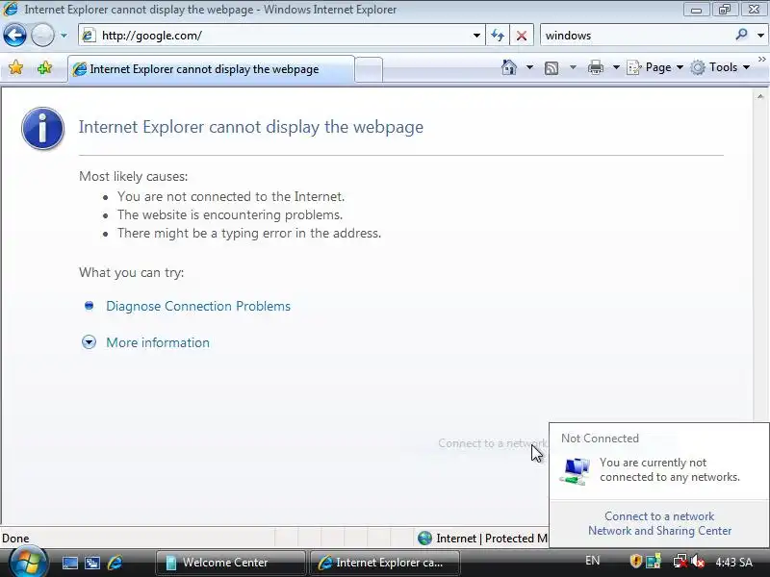This screenshot has height=577, width=770.
Task: Open the search provider options dropdown
Action: [x=760, y=36]
